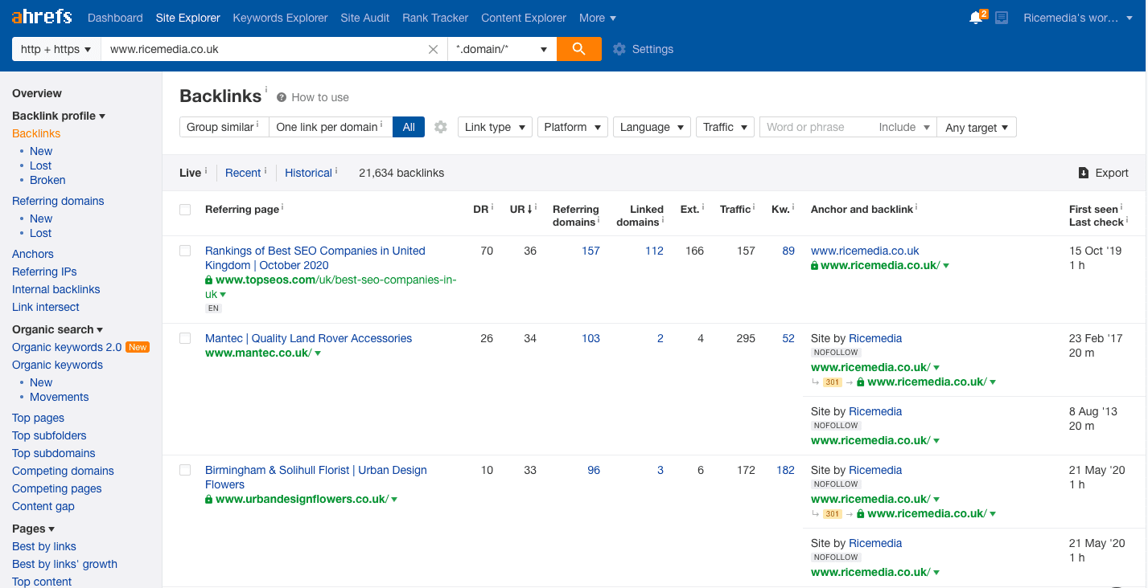This screenshot has height=588, width=1148.
Task: Open the Link type filter dropdown
Action: pyautogui.click(x=495, y=127)
